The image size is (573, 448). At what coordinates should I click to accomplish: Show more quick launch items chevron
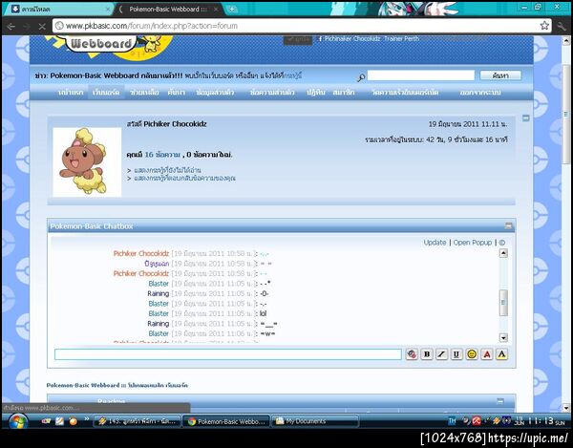[87, 418]
